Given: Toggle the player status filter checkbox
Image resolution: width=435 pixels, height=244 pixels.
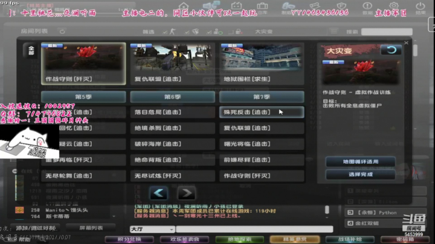Looking at the screenshot, I should (x=209, y=32).
